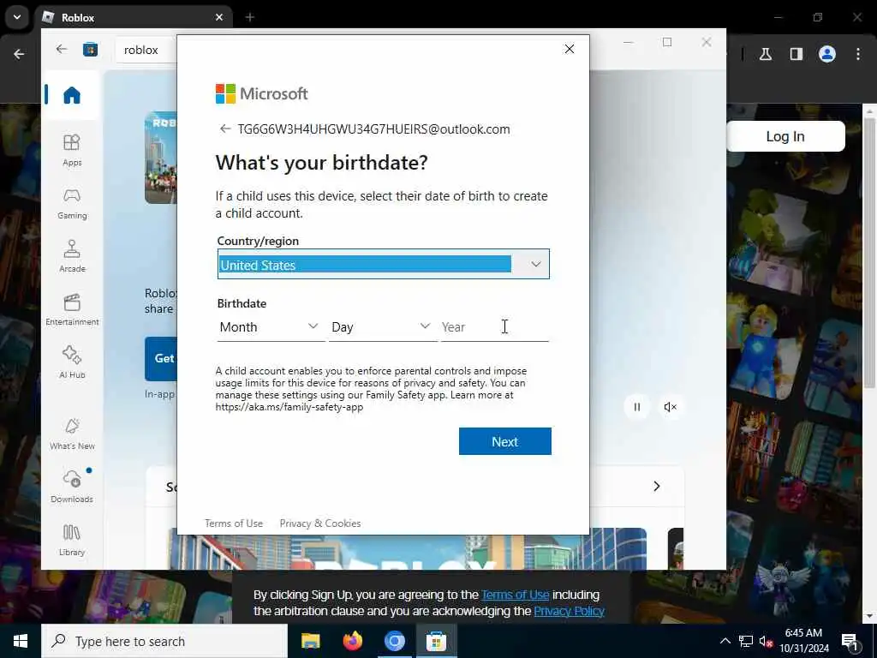Open the notification center icon
Viewport: 877px width, 658px height.
coord(850,641)
